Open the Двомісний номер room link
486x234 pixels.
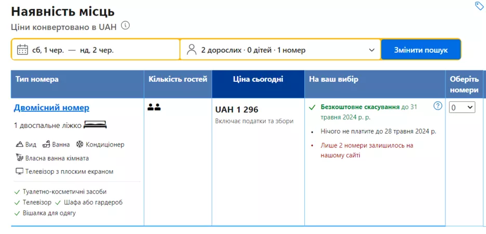tap(51, 108)
